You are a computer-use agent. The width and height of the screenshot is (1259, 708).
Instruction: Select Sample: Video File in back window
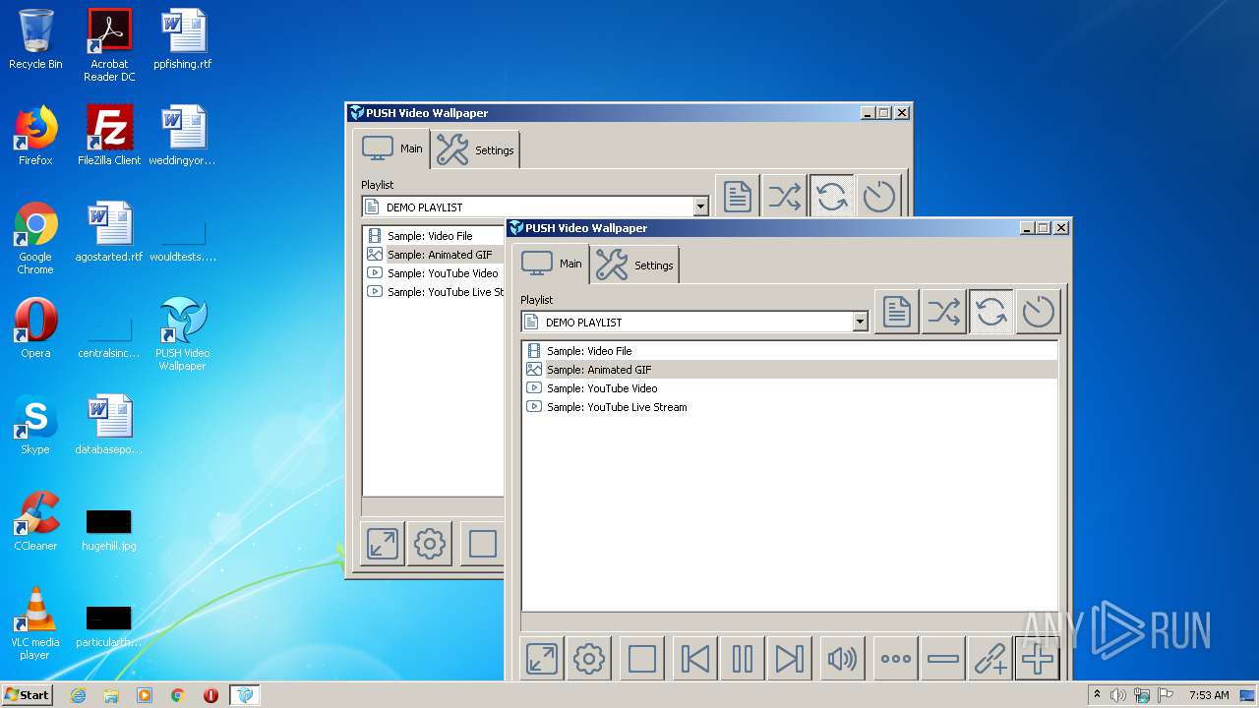(x=430, y=236)
